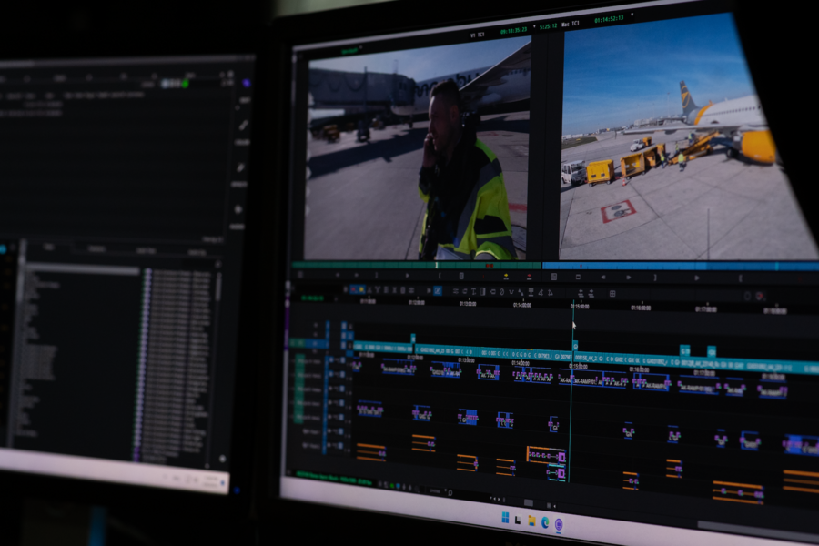Open Avid Media Composer from the Windows taskbar
This screenshot has width=819, height=546.
tap(559, 523)
